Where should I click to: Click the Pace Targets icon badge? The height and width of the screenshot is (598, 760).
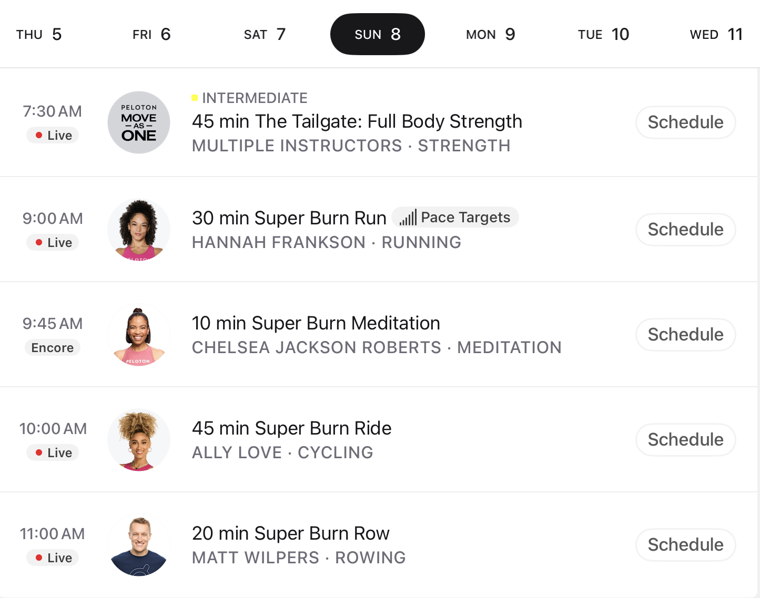pos(455,217)
